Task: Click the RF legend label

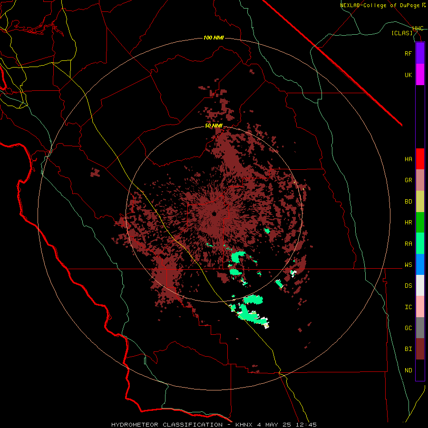Action: point(408,53)
